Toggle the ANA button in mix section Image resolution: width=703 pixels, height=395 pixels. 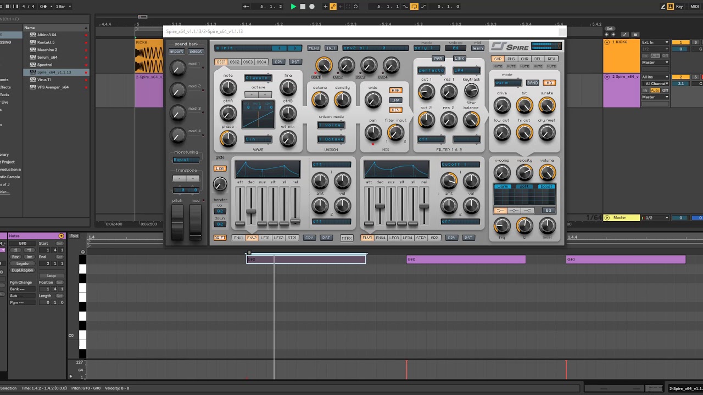point(395,91)
